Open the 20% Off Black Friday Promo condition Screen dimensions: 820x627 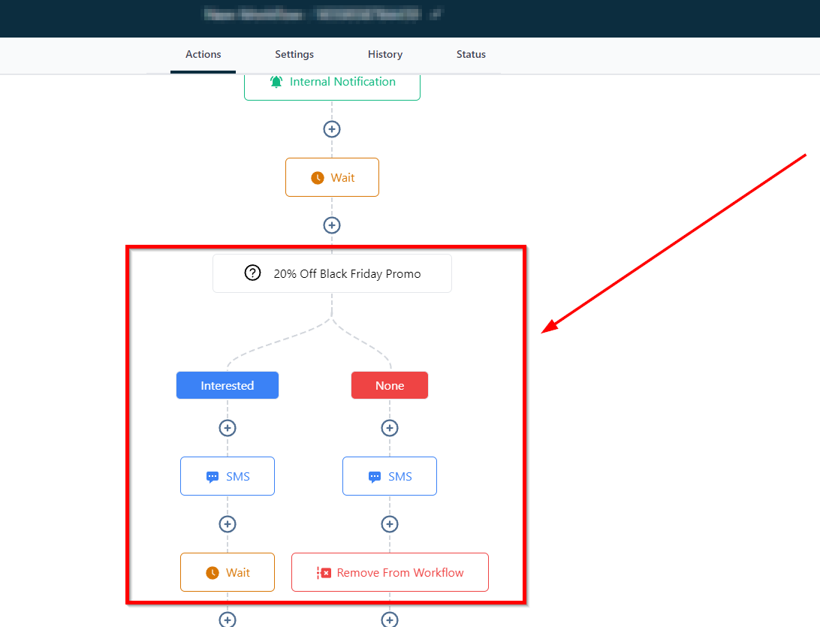332,273
